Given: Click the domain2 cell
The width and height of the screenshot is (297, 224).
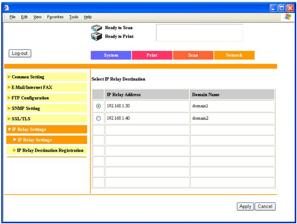Looking at the screenshot, I should [232, 118].
